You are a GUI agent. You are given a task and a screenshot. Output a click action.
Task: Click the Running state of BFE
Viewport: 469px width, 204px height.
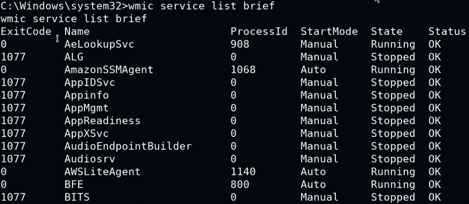coord(393,184)
